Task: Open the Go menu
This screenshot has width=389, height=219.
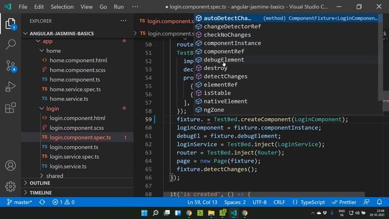Action: [103, 7]
